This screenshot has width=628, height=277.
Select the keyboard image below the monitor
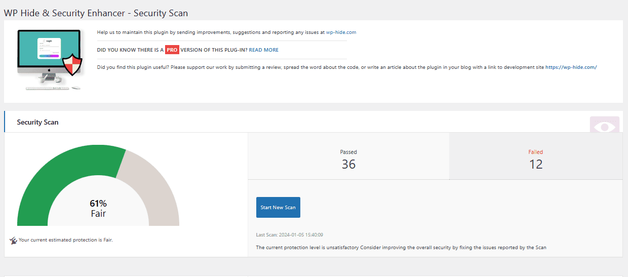click(47, 88)
